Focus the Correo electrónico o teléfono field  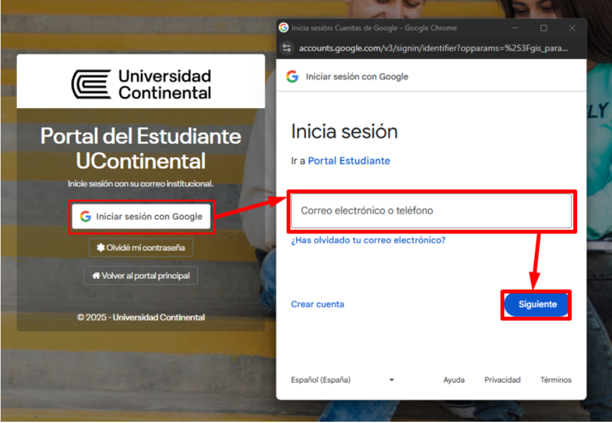(x=432, y=211)
